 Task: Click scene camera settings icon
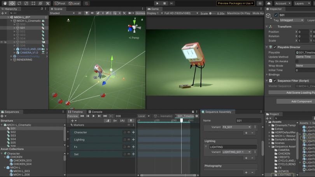click(x=130, y=13)
